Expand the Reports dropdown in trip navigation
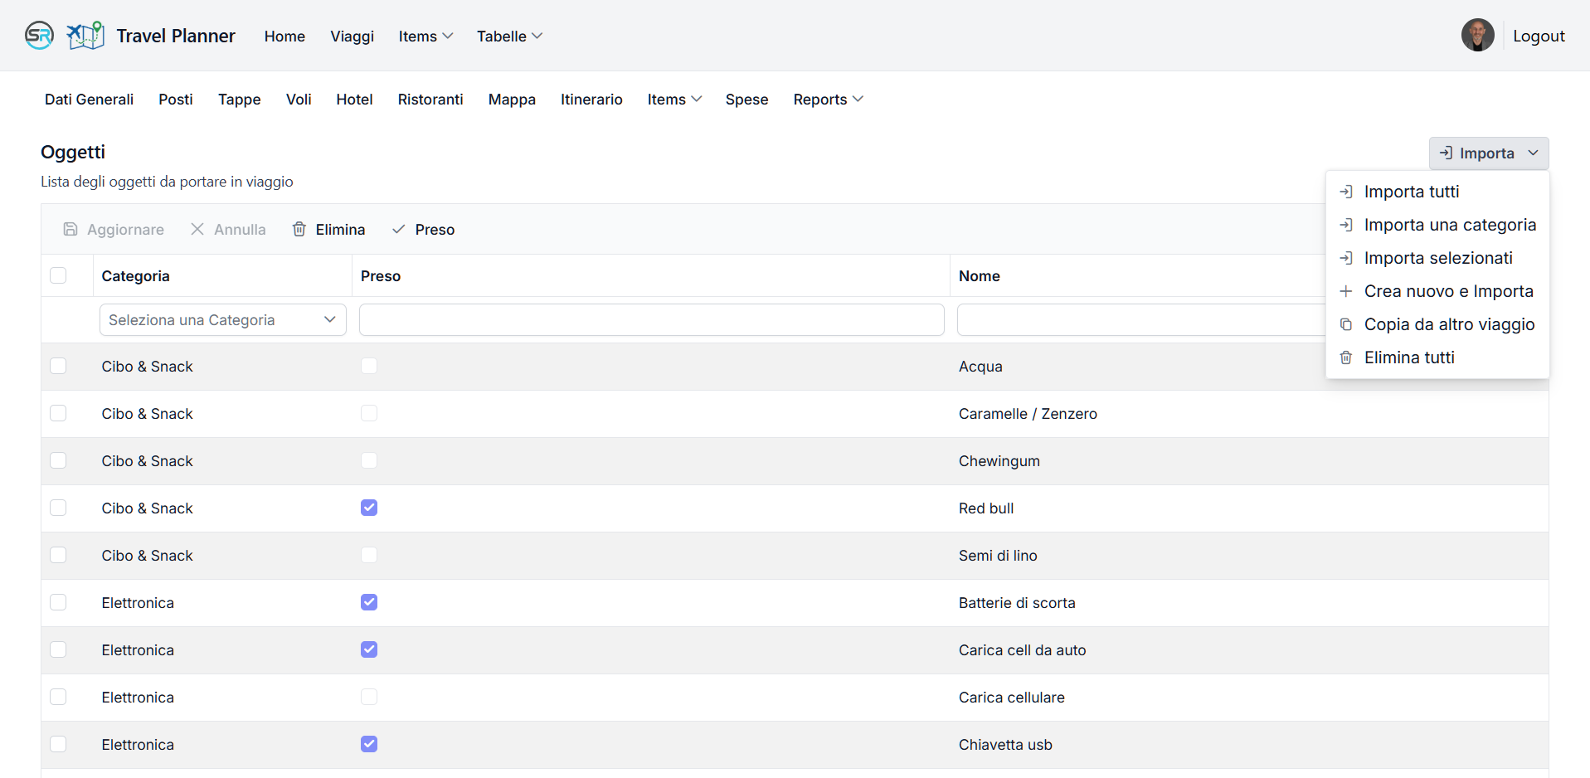The height and width of the screenshot is (778, 1590). (x=828, y=100)
